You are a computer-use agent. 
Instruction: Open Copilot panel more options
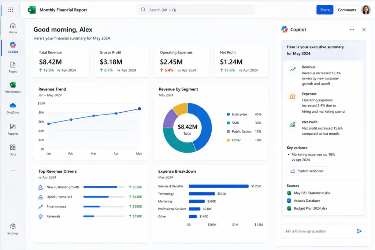(x=352, y=30)
